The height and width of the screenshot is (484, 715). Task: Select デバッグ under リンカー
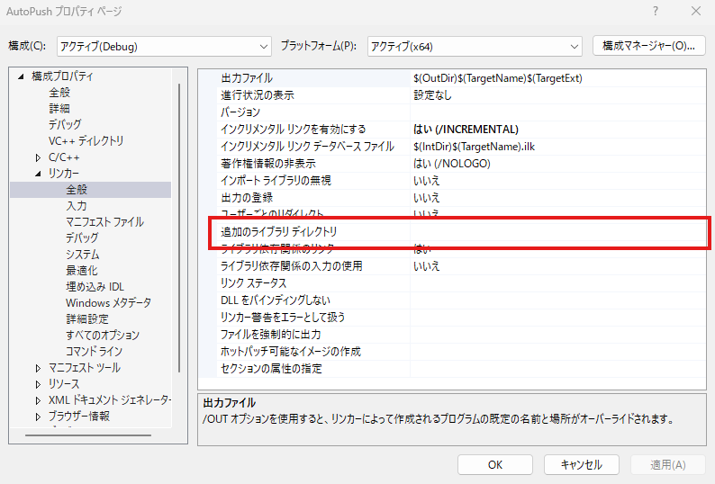click(x=82, y=238)
